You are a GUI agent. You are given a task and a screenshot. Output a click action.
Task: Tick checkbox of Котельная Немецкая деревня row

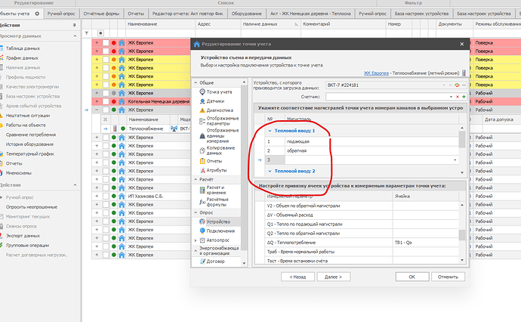[x=106, y=101]
